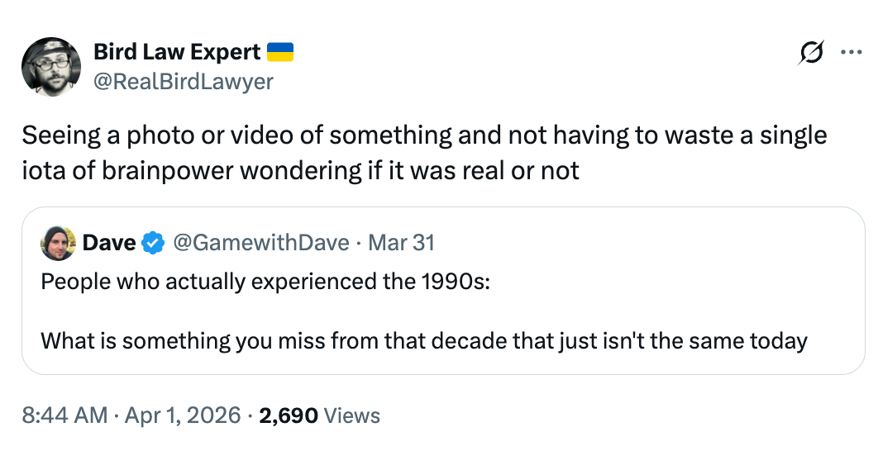Image resolution: width=878 pixels, height=451 pixels.
Task: Click the Apr 1, 2026 date
Action: point(180,415)
